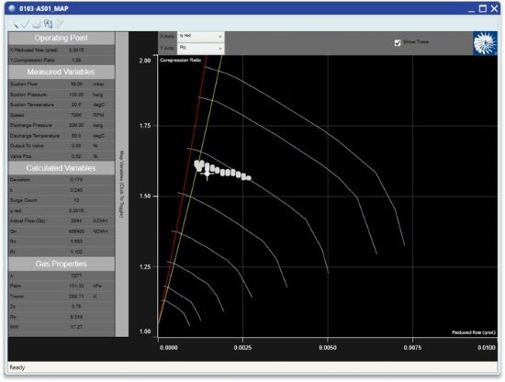This screenshot has width=505, height=382.
Task: Select the Suction Flow row
Action: click(x=62, y=84)
